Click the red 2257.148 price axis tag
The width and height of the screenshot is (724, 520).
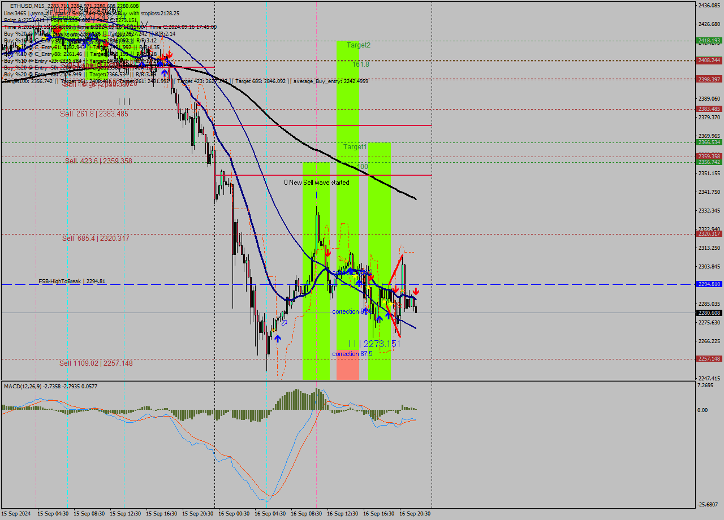709,359
